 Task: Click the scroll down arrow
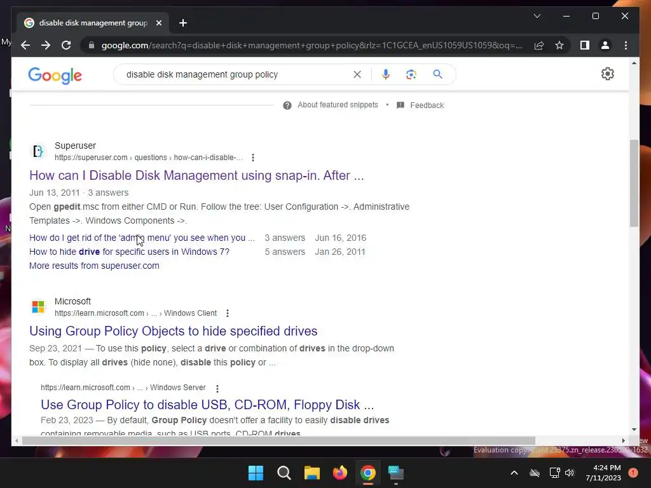click(634, 430)
